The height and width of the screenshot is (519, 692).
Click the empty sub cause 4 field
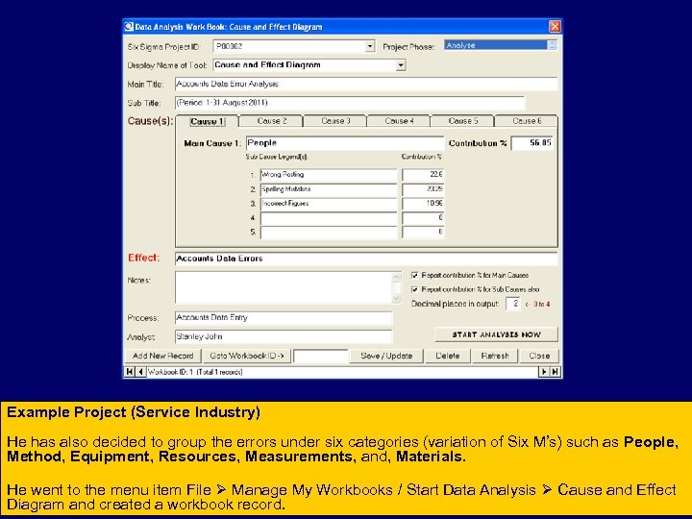329,218
